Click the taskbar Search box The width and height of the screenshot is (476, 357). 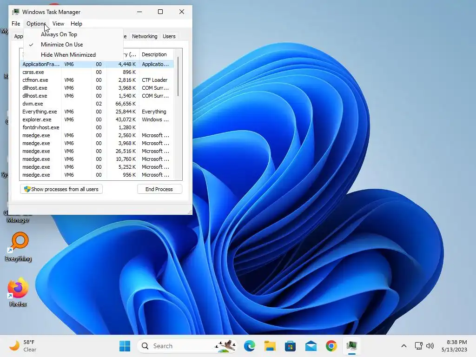tap(188, 346)
